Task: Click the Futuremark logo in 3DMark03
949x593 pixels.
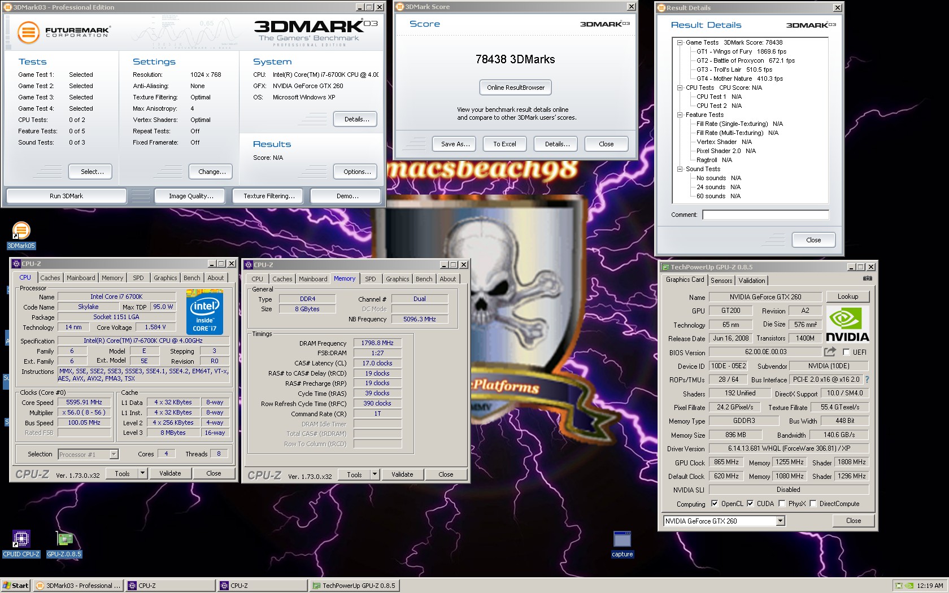Action: point(63,32)
